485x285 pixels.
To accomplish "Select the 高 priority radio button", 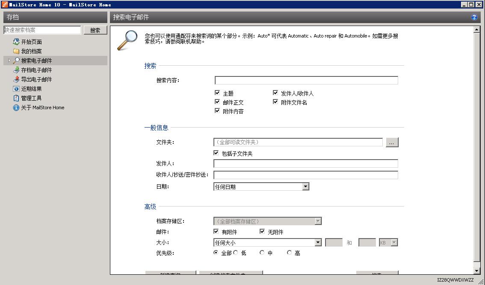I will [289, 252].
